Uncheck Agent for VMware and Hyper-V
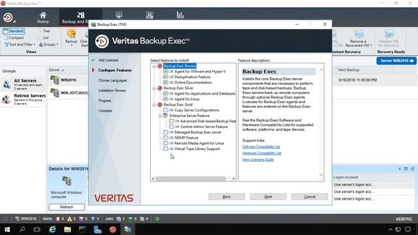This screenshot has width=418, height=235. [x=165, y=71]
